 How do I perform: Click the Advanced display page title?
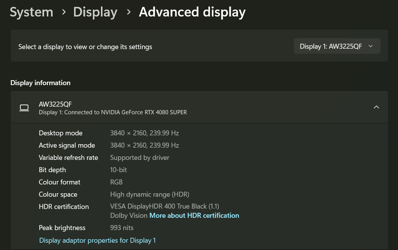[x=192, y=12]
